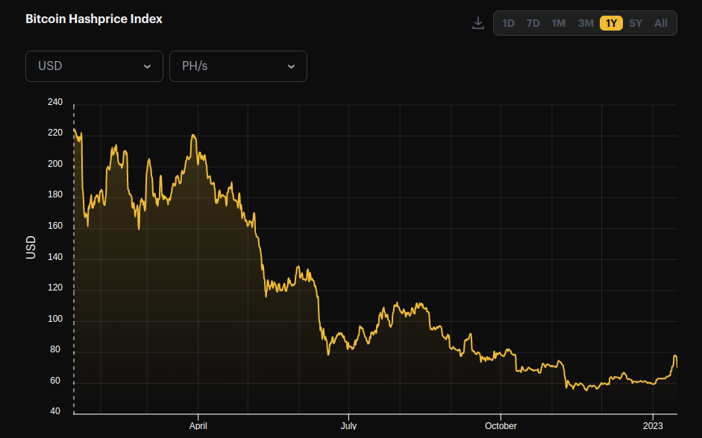The image size is (702, 438).
Task: Select the 7D time range
Action: point(533,23)
